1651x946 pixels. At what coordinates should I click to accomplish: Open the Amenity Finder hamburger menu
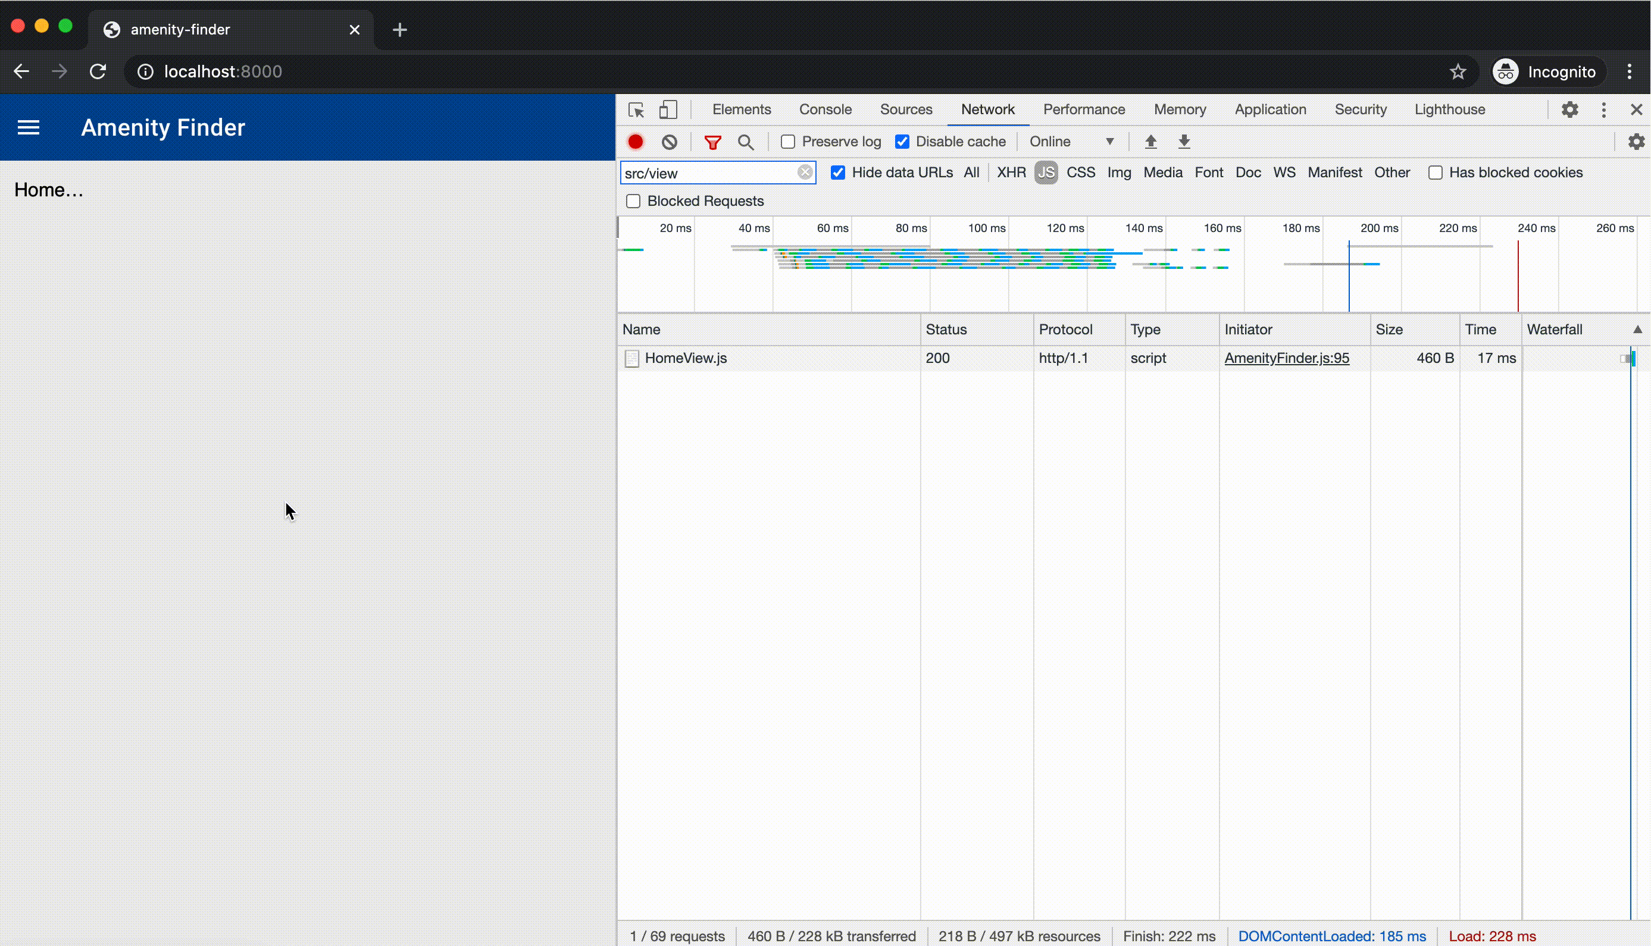[29, 127]
